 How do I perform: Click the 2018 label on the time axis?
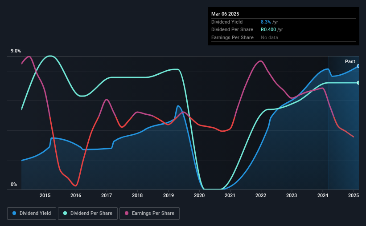click(x=137, y=195)
